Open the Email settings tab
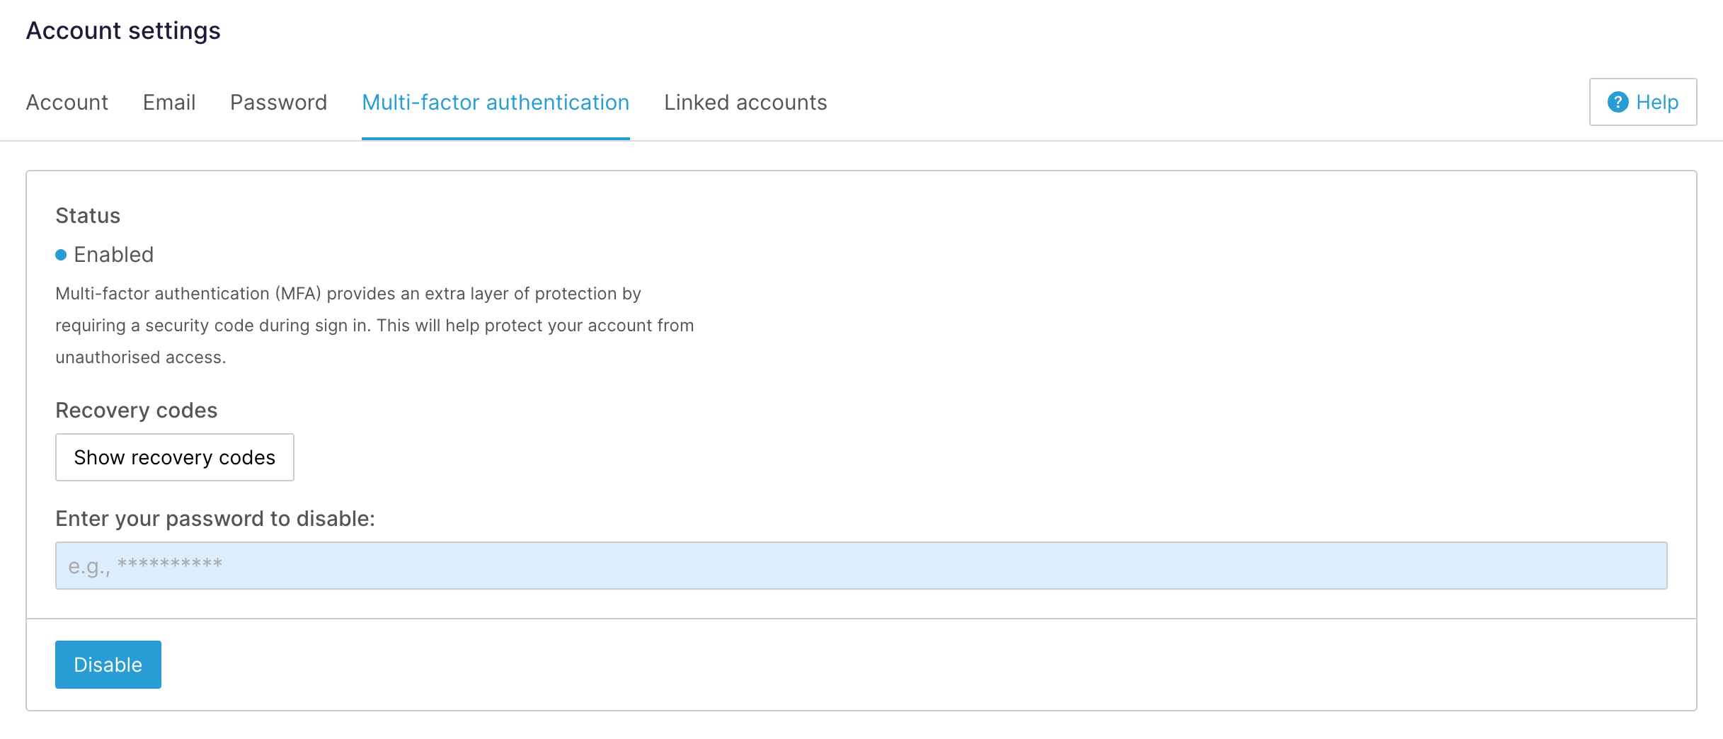Screen dimensions: 1723x739 tap(169, 102)
